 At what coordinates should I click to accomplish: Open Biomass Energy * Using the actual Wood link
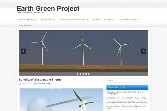126,107
